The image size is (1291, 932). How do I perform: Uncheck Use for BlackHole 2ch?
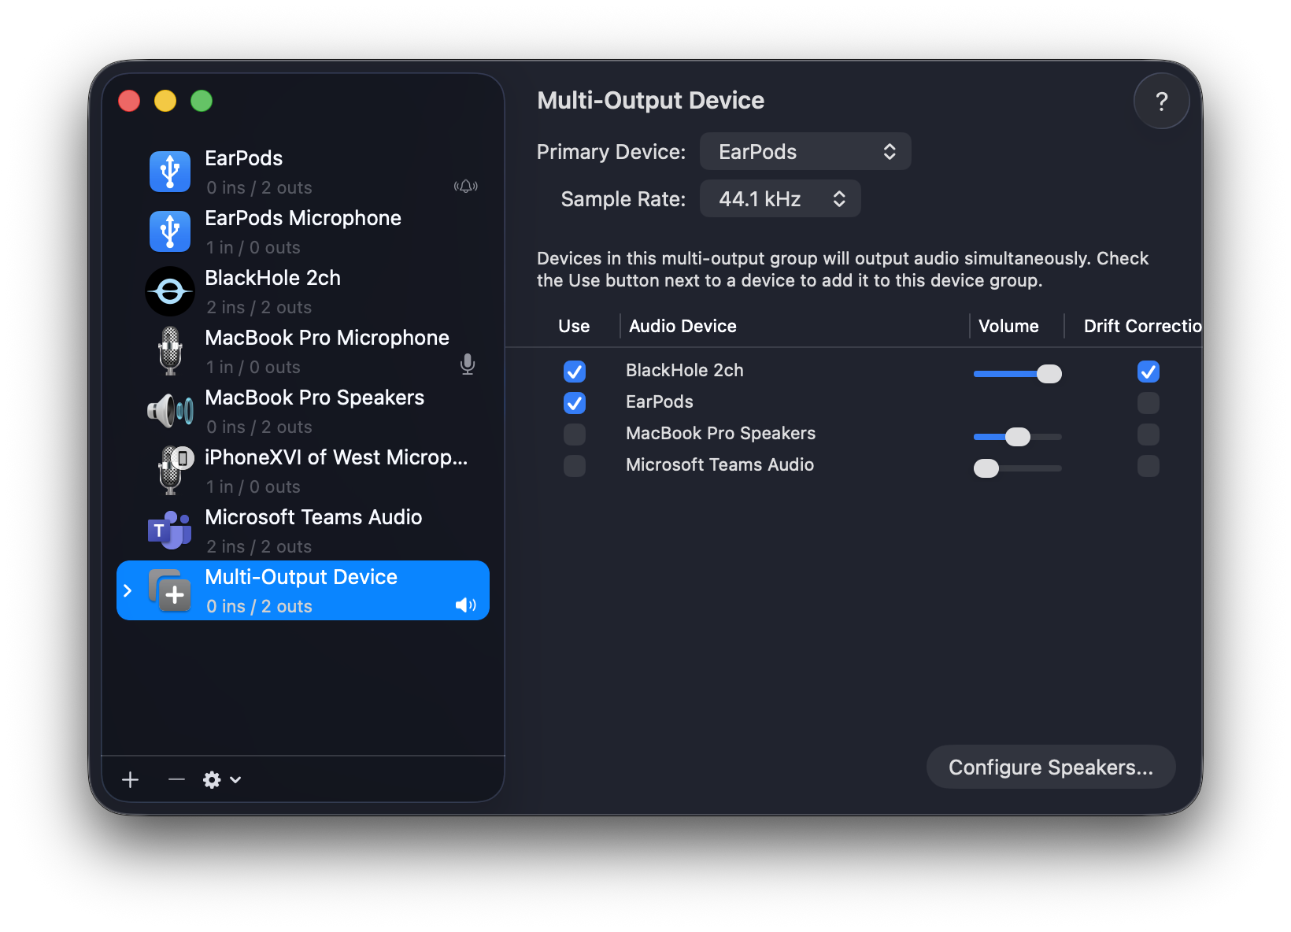pos(575,372)
